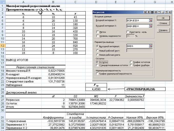Select the Дисперсионный анализ label cell
Image resolution: width=174 pixels, height=131 pixels.
point(24,93)
